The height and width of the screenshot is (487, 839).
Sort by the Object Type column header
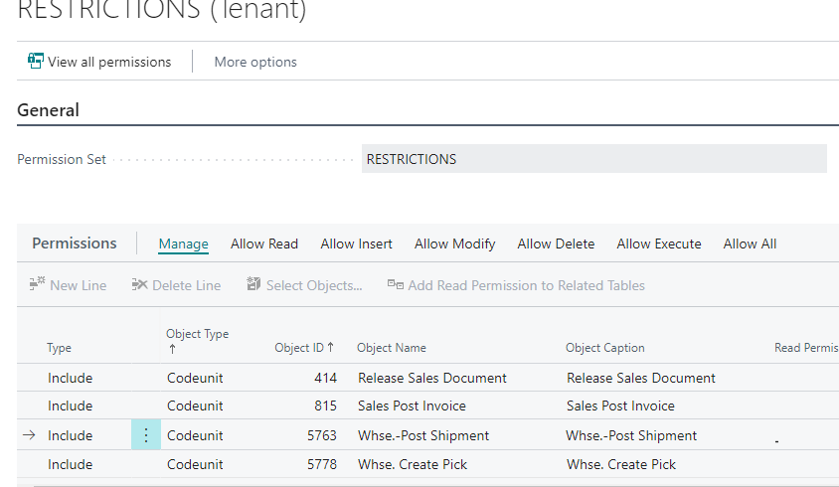pos(197,335)
